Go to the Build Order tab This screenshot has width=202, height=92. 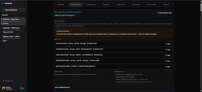point(121,4)
